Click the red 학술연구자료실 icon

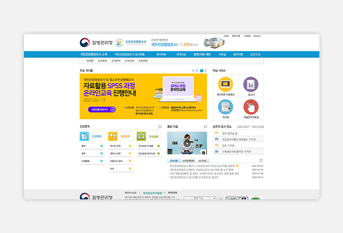coord(251,107)
